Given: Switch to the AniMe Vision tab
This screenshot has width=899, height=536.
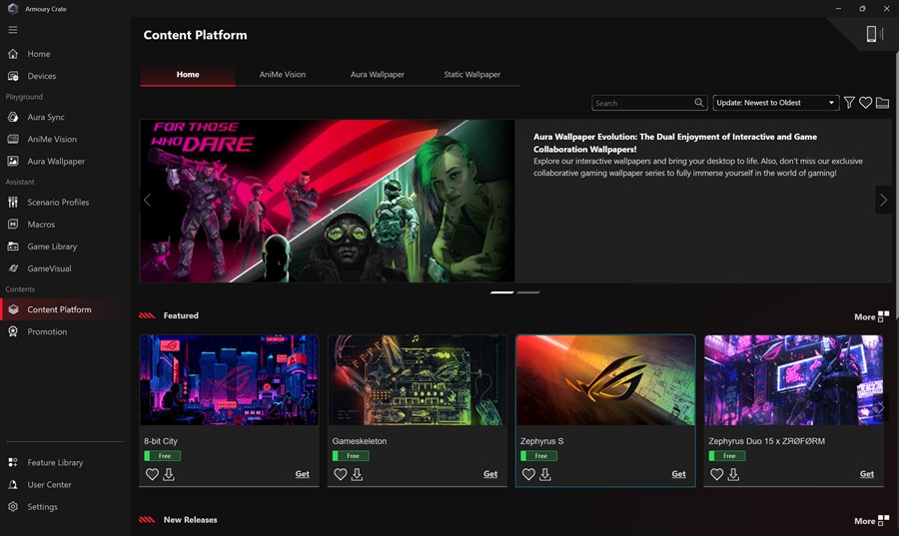Looking at the screenshot, I should click(283, 75).
